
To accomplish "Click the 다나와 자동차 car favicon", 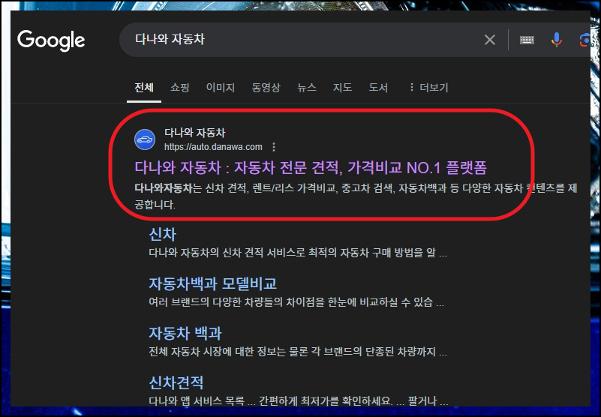I will point(145,139).
